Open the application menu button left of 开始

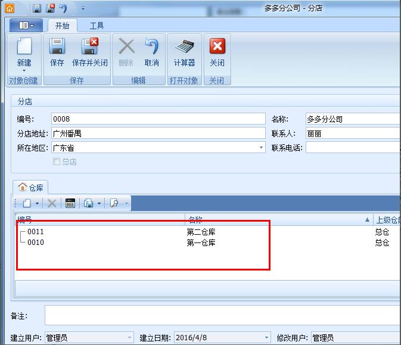(x=26, y=26)
